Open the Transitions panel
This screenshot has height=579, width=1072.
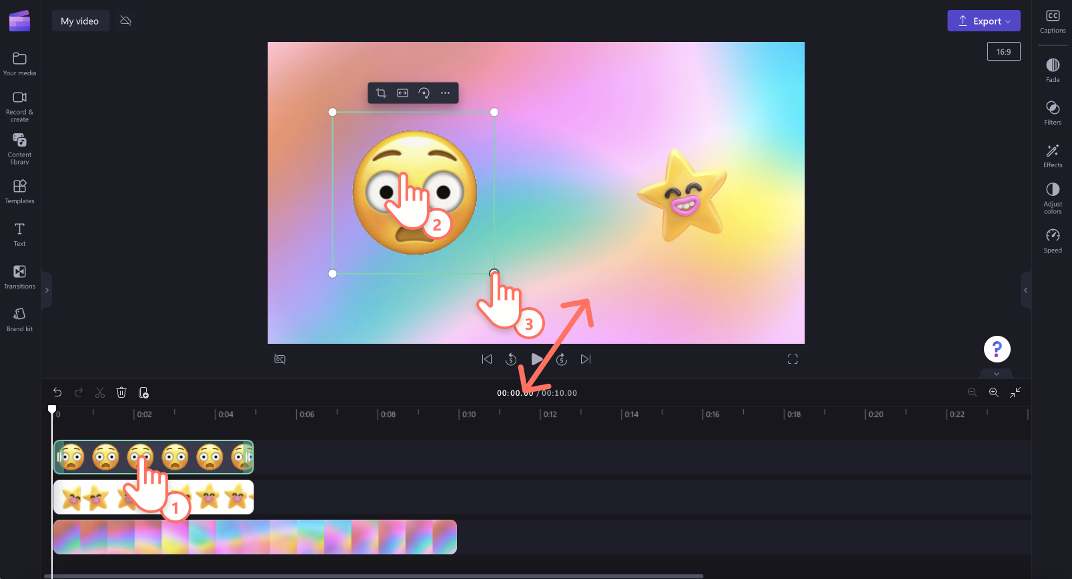19,277
